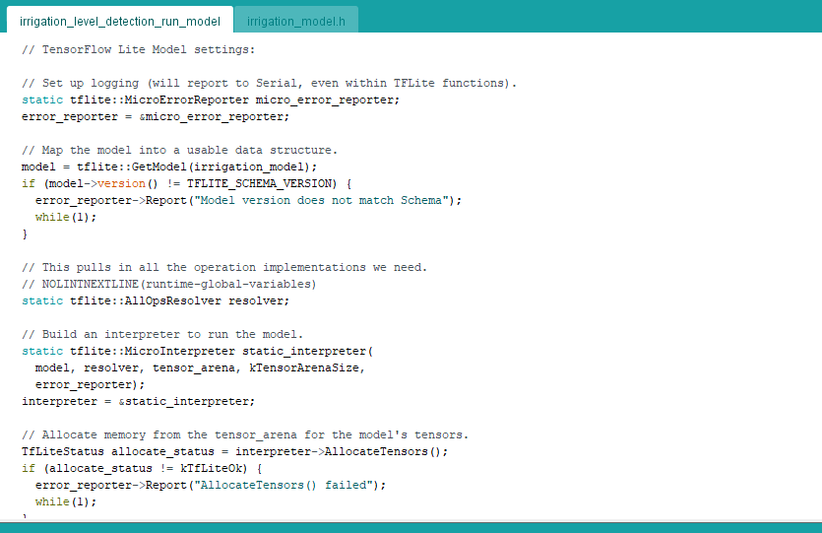Click the "Allocate memory from the tensor_arena" comment
822x533 pixels.
pos(244,434)
